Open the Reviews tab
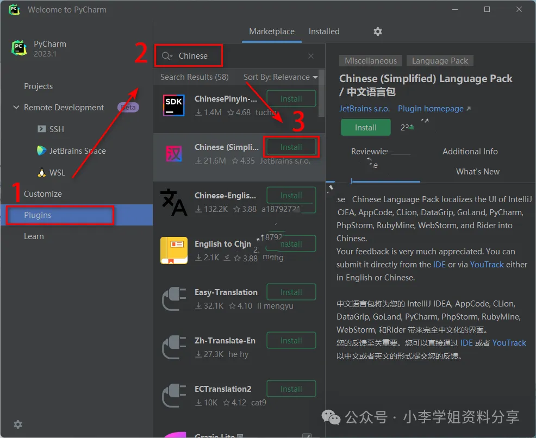The image size is (536, 438). [x=370, y=152]
